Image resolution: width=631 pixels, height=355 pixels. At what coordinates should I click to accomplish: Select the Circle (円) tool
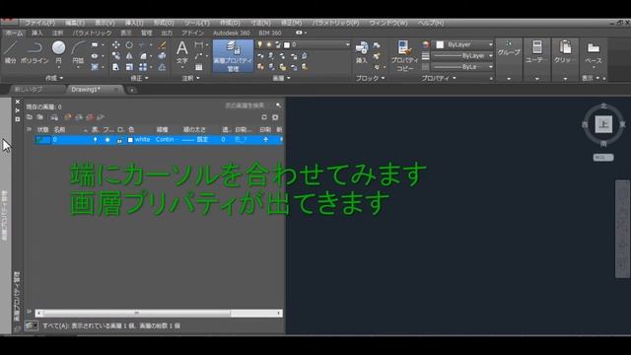point(59,51)
